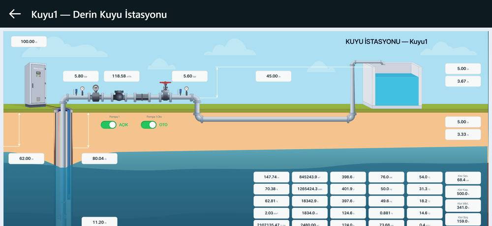The width and height of the screenshot is (492, 226).
Task: Select the 401.9 V voltage cell
Action: point(348,189)
